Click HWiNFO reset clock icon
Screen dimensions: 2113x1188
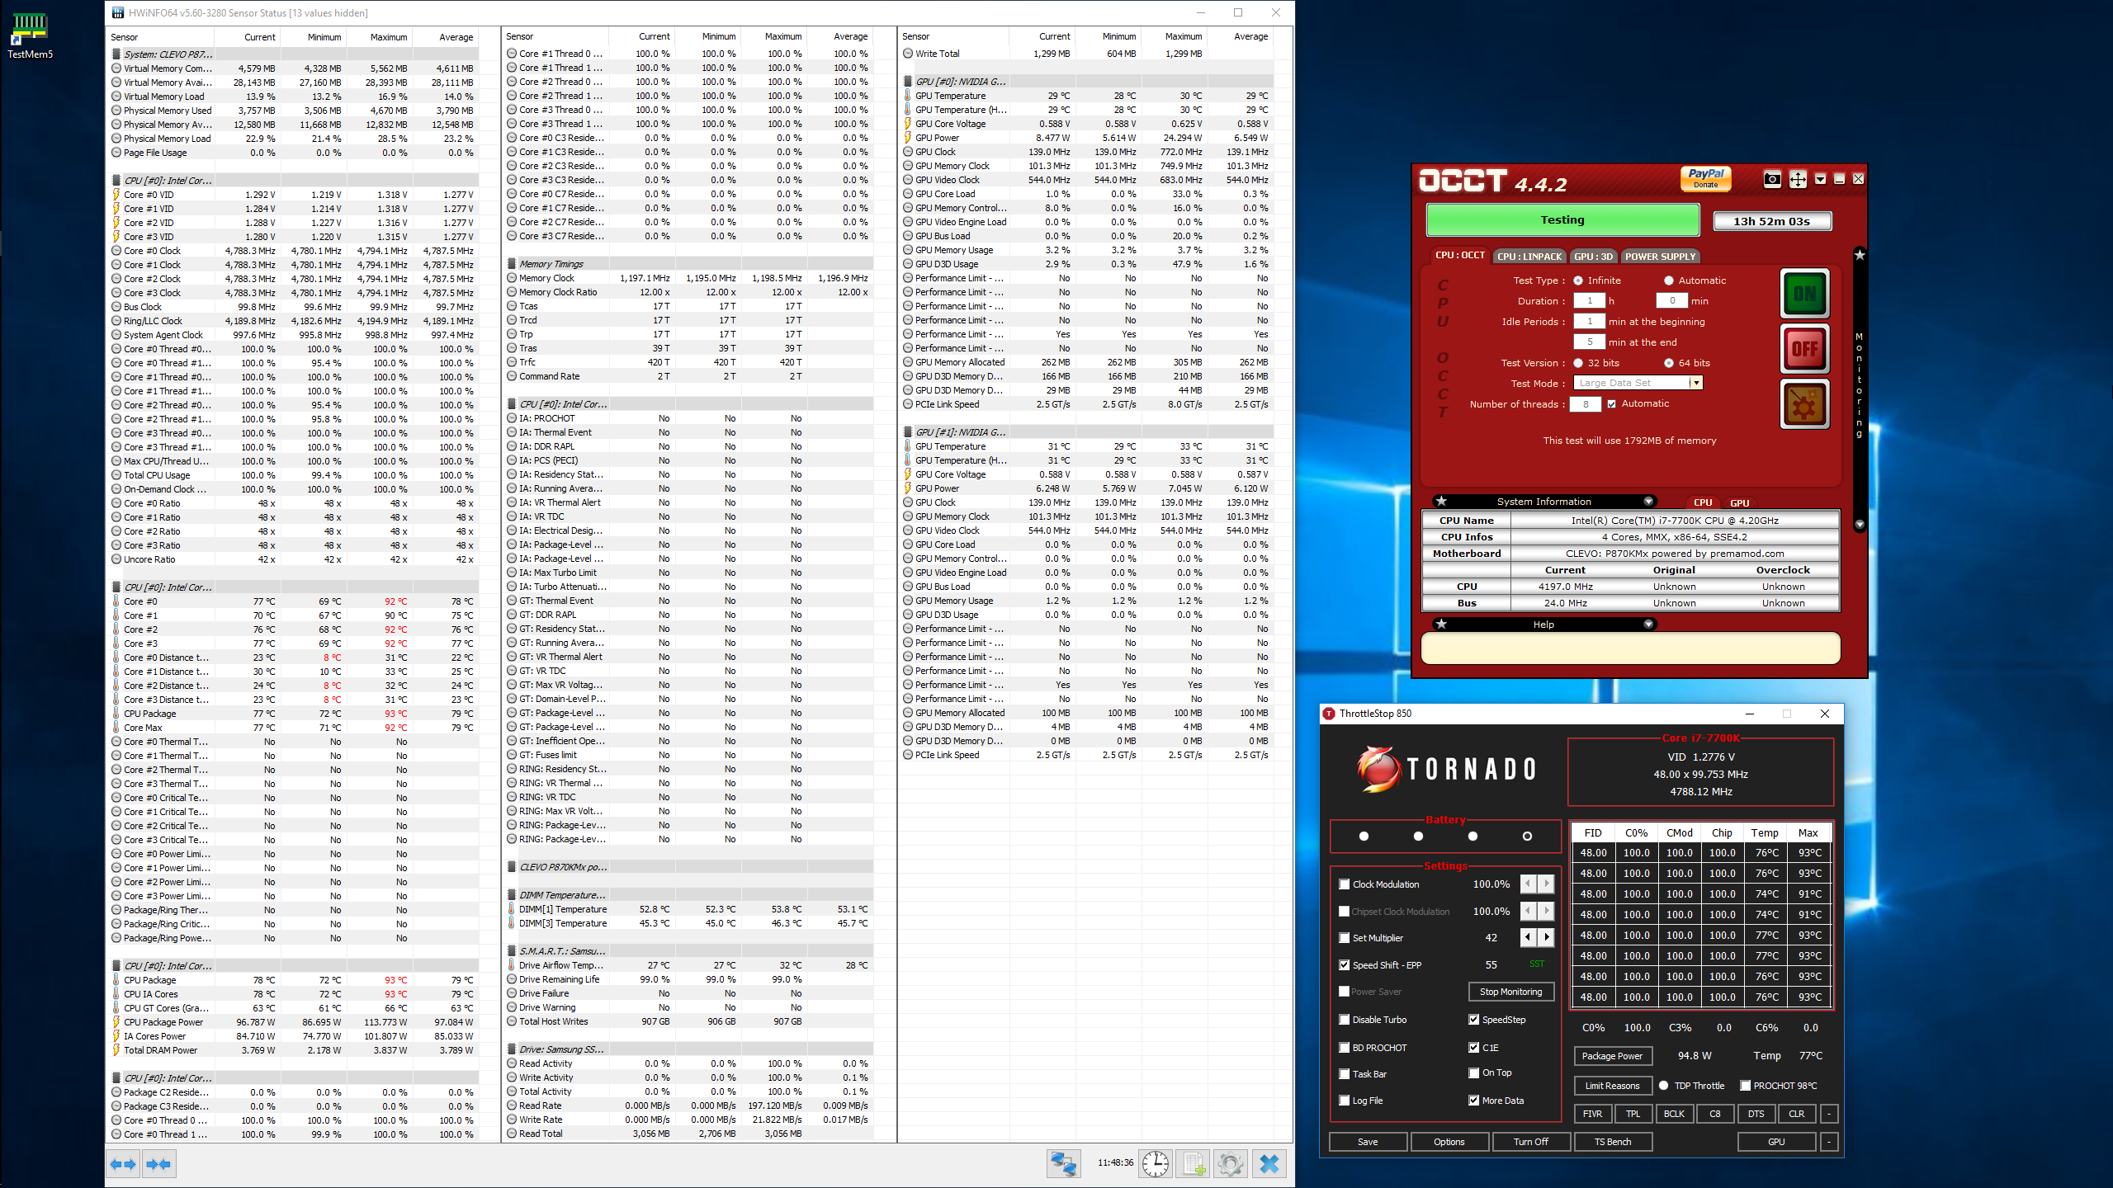point(1155,1163)
